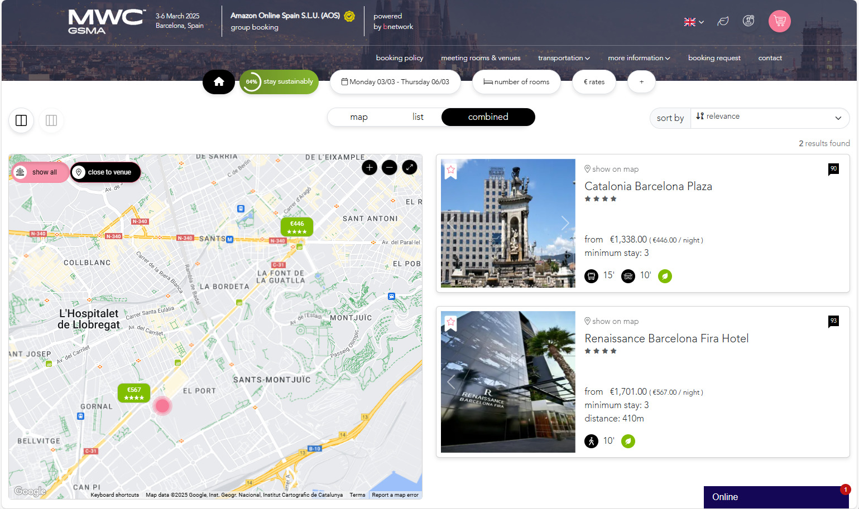This screenshot has width=859, height=509.
Task: Click walking icon on Renaissance card
Action: (x=591, y=441)
